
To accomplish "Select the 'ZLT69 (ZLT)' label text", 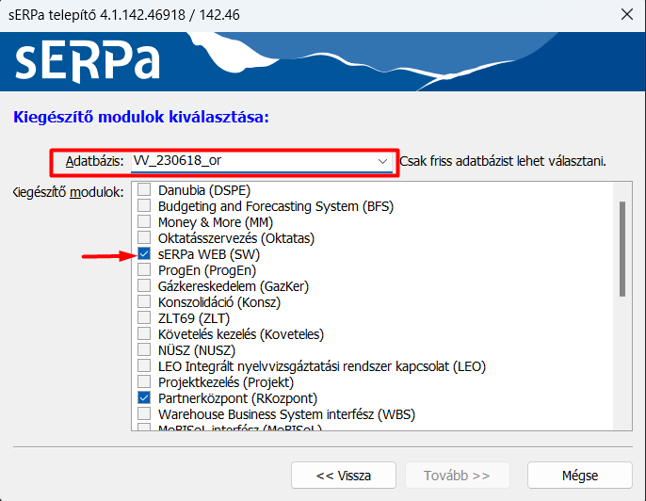I will [x=194, y=318].
